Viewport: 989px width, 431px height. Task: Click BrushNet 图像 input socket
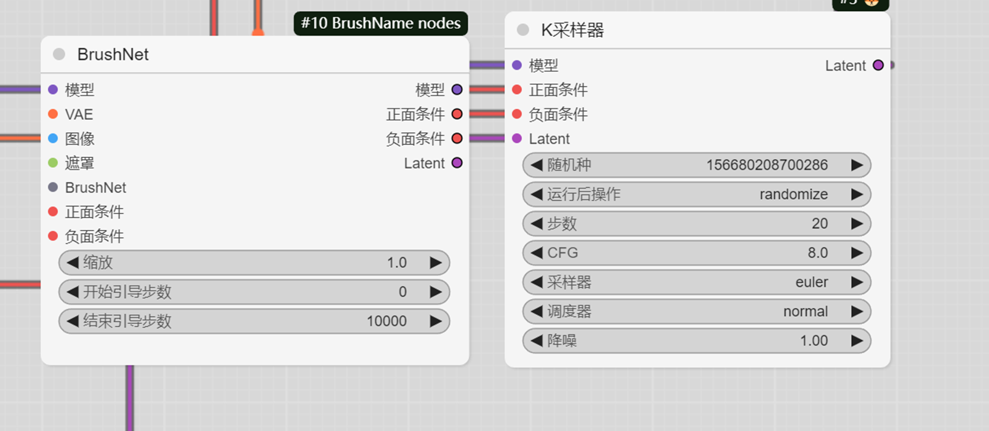[x=53, y=138]
